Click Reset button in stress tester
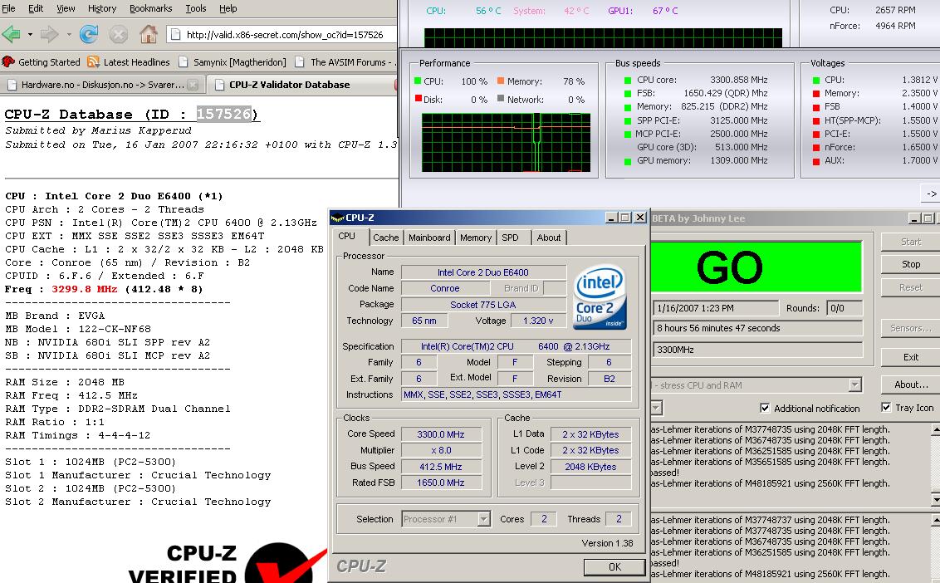The width and height of the screenshot is (940, 583). point(911,287)
